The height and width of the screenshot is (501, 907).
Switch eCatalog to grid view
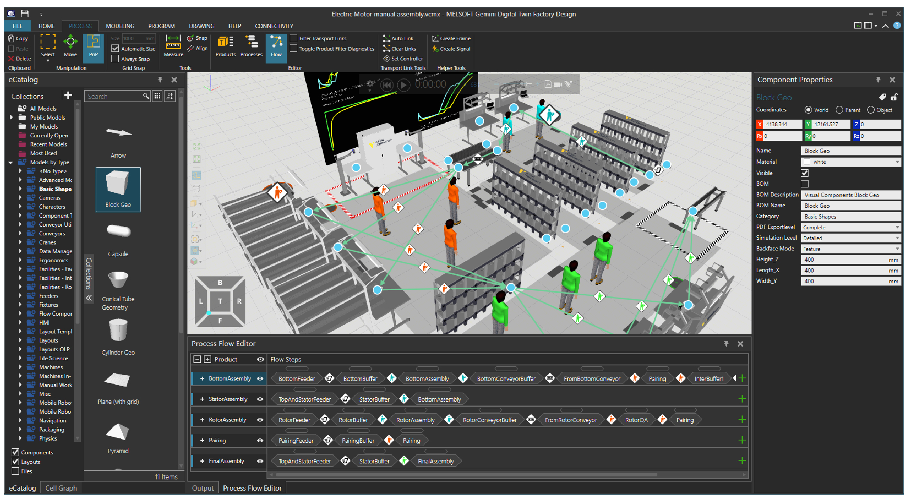coord(157,96)
